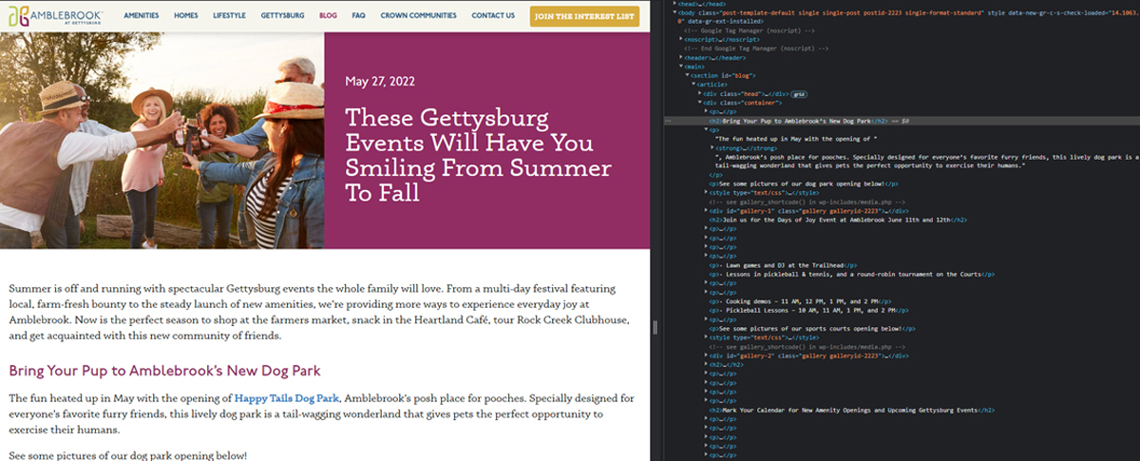
Task: Expand the head element in DevTools
Action: click(x=674, y=4)
